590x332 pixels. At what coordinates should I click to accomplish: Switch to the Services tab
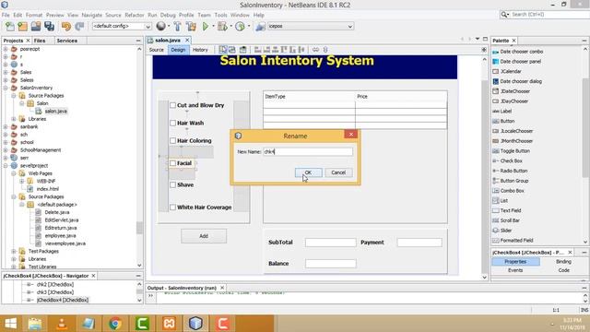tap(67, 41)
